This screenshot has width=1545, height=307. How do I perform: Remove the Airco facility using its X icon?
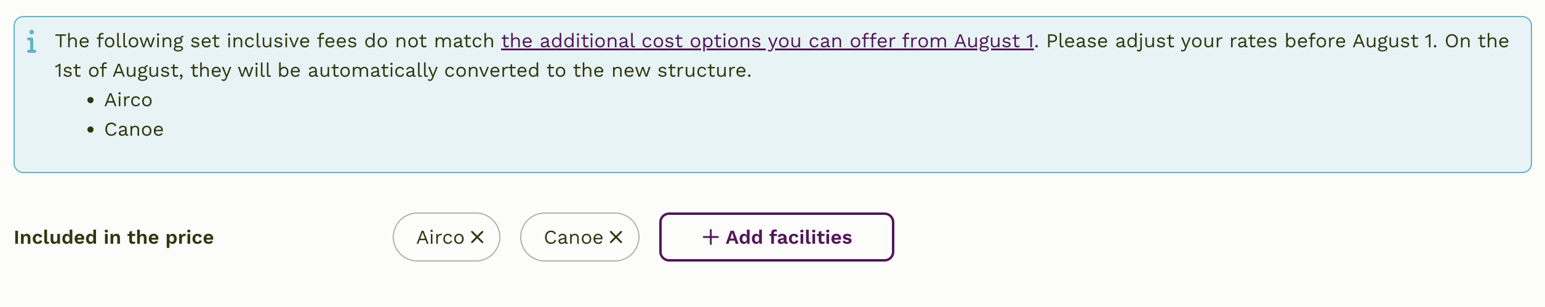(x=477, y=237)
